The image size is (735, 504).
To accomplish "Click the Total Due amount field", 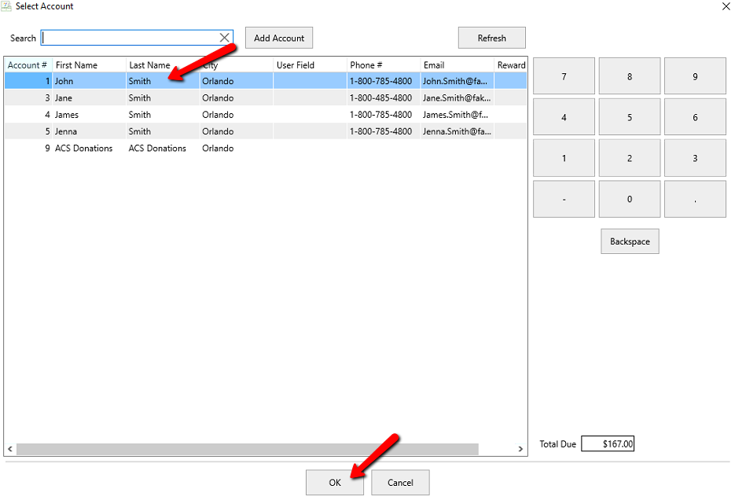I will (608, 443).
